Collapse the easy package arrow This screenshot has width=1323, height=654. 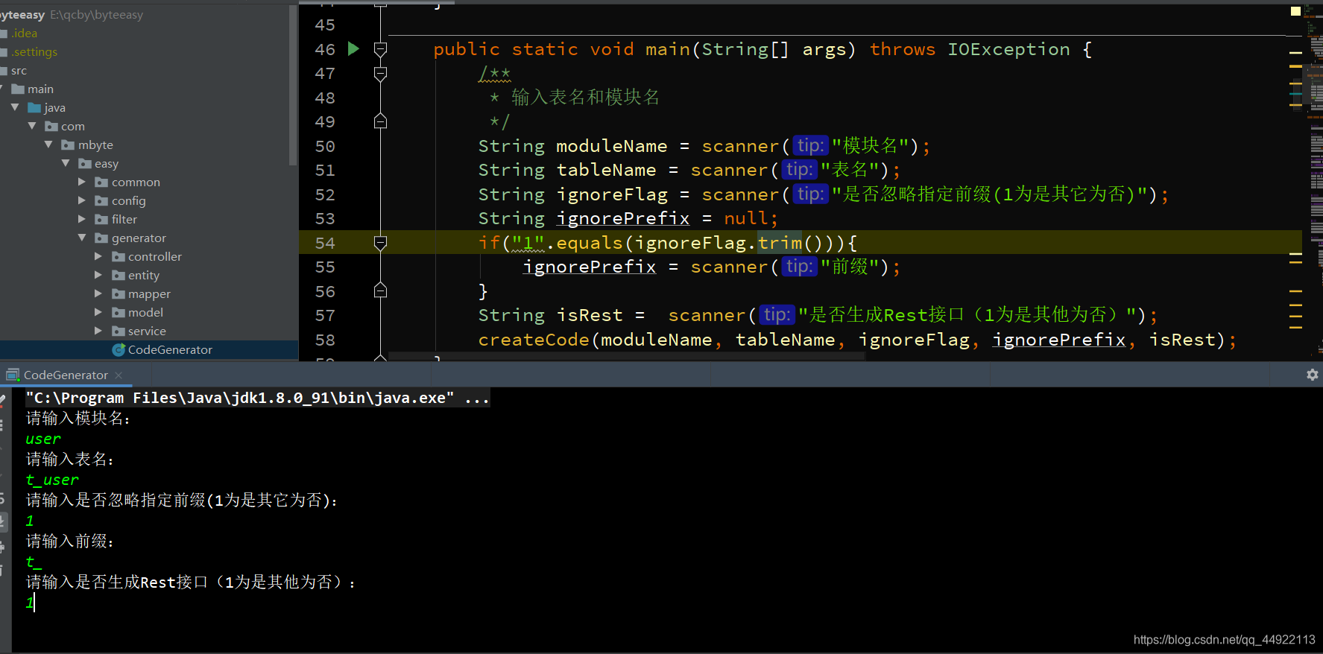click(x=66, y=163)
